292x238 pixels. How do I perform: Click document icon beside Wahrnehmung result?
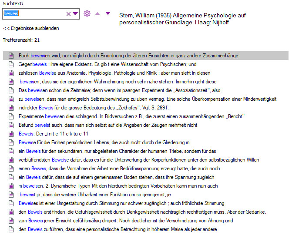tap(11, 82)
